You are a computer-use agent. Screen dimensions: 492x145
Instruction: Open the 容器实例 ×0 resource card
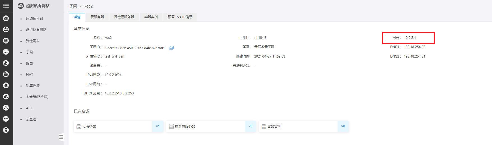coord(304,126)
